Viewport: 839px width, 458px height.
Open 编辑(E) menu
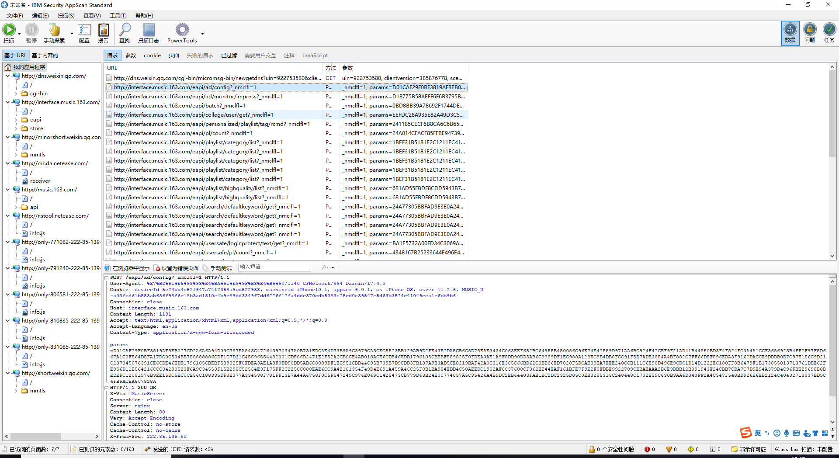[x=40, y=16]
